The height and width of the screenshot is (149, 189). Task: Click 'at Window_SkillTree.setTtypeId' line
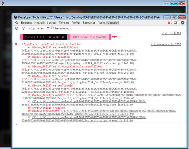[50, 85]
